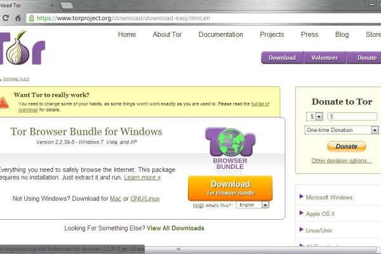Screen dimensions: 381x254
Task: Open the View All Downloads link
Action: point(175,228)
